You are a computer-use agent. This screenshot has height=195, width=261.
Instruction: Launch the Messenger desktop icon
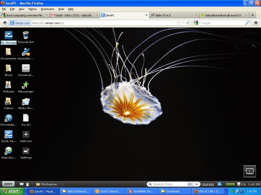[26, 85]
